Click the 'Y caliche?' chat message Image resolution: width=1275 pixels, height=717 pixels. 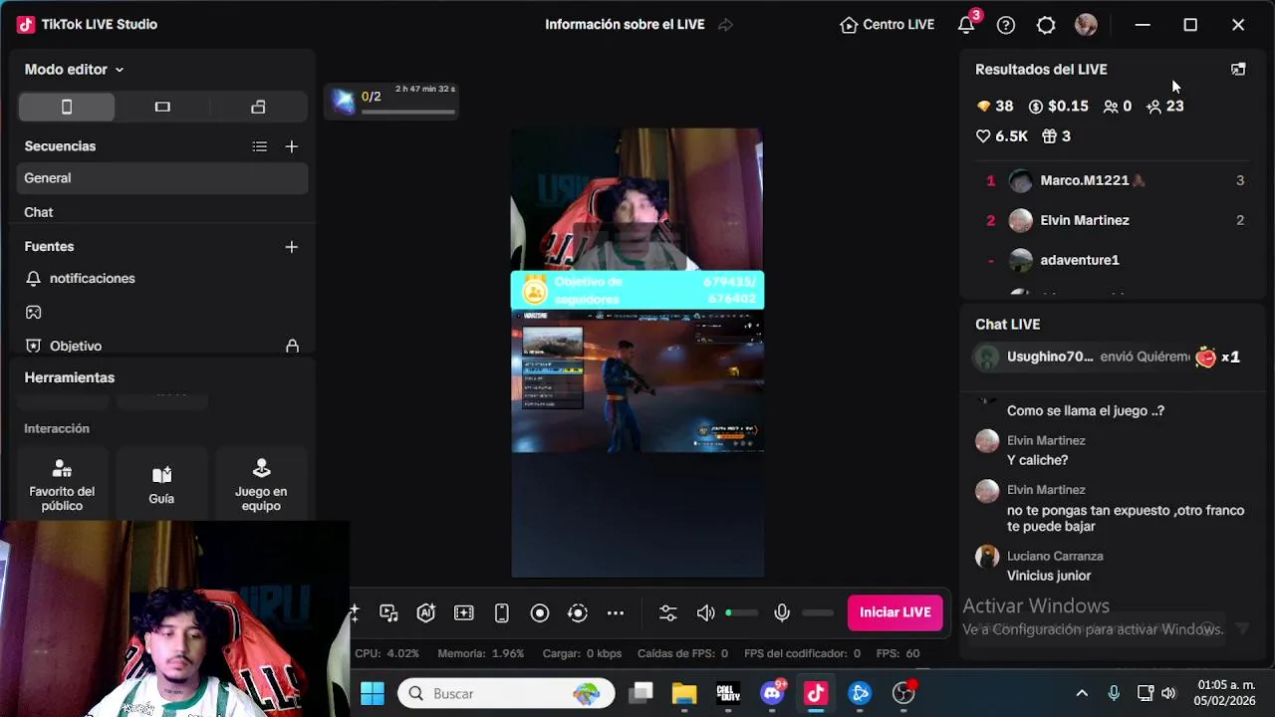(x=1037, y=460)
